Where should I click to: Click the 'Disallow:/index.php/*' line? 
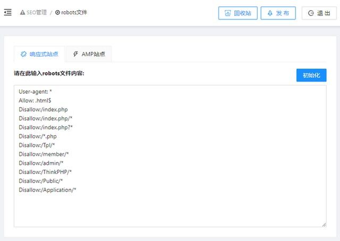tap(45, 119)
